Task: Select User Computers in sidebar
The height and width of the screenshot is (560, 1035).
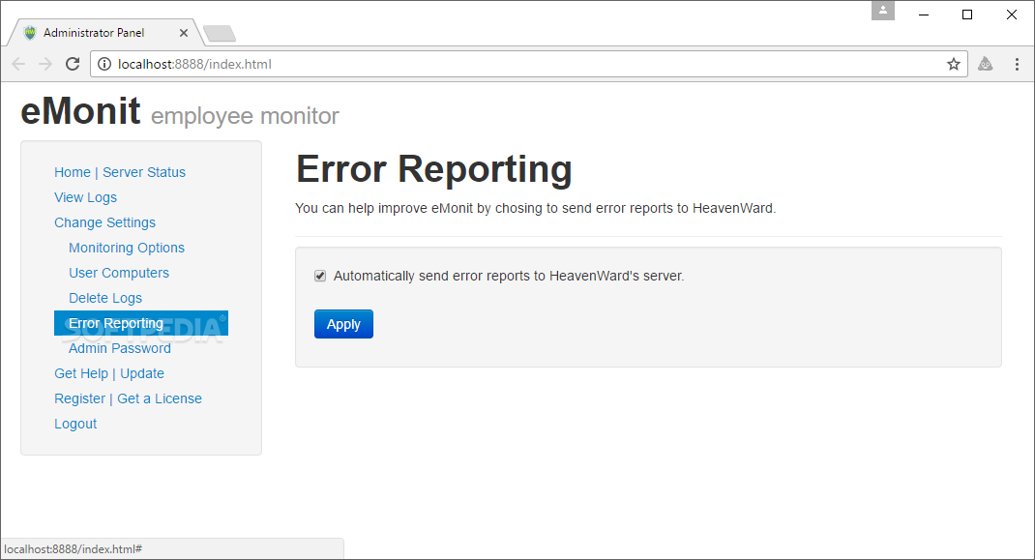Action: [119, 273]
